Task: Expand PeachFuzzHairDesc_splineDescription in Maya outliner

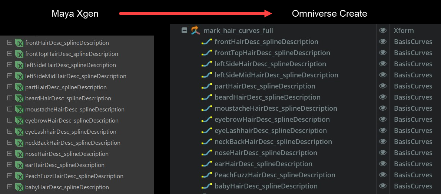Action: (x=10, y=176)
